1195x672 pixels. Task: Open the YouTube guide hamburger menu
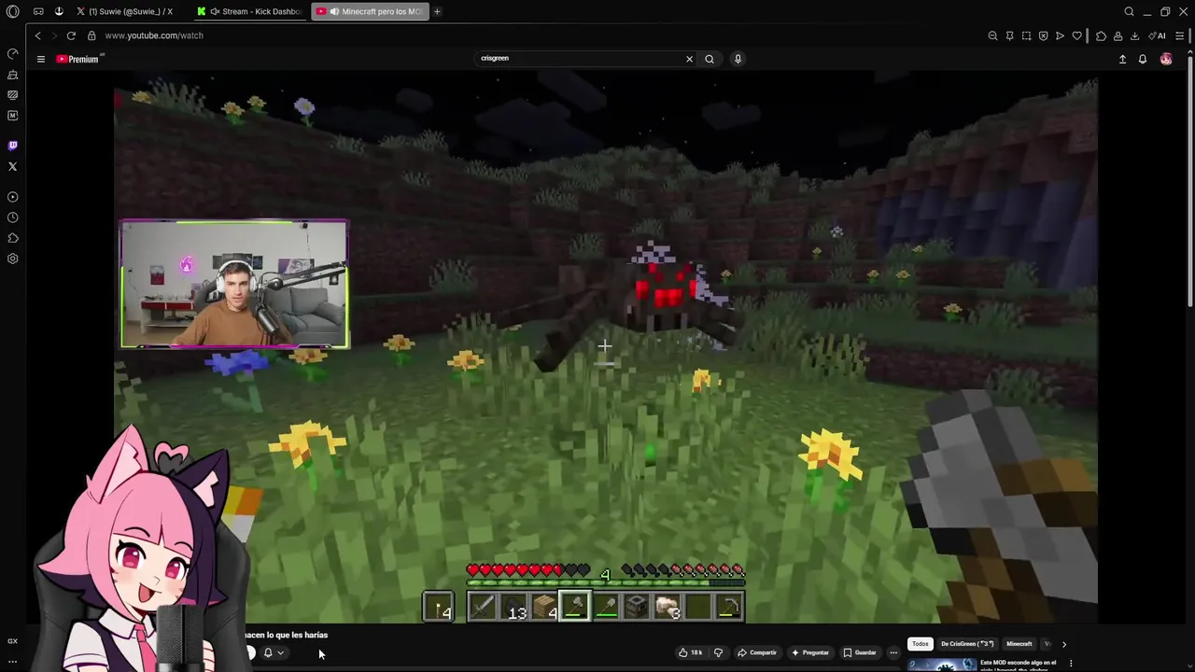40,59
